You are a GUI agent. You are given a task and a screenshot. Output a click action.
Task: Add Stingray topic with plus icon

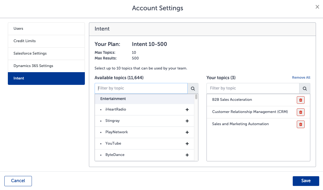187,121
